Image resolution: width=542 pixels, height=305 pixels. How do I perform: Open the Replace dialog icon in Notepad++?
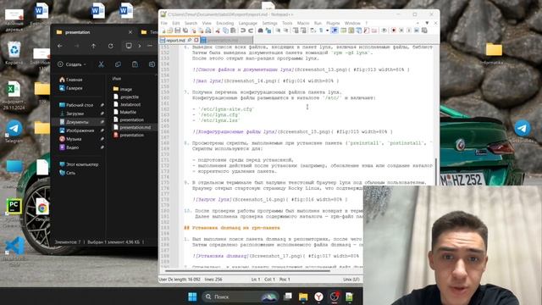[268, 30]
